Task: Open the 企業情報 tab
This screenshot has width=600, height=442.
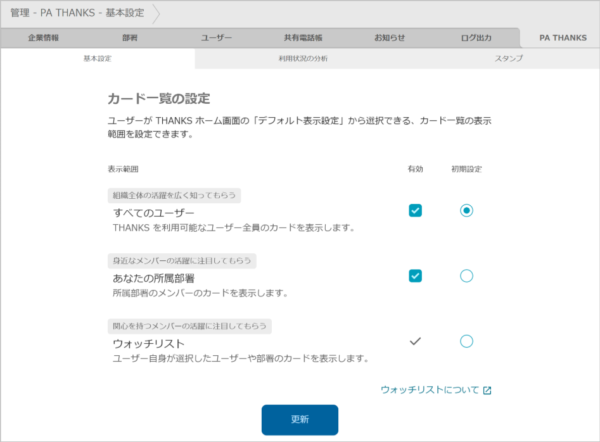Action: [43, 38]
